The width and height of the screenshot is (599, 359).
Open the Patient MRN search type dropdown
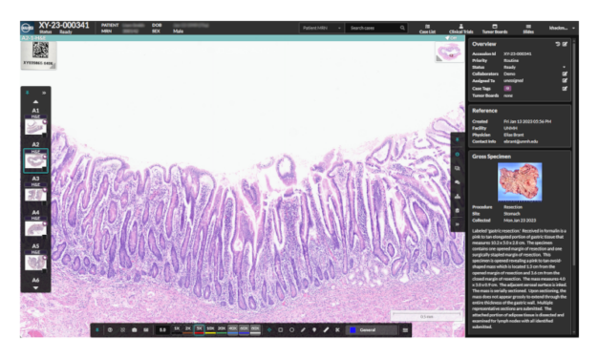click(321, 28)
